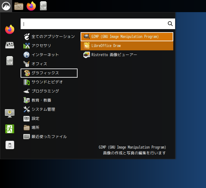Click the green log out icon
Screen dimensions: 206x188
[x=10, y=129]
